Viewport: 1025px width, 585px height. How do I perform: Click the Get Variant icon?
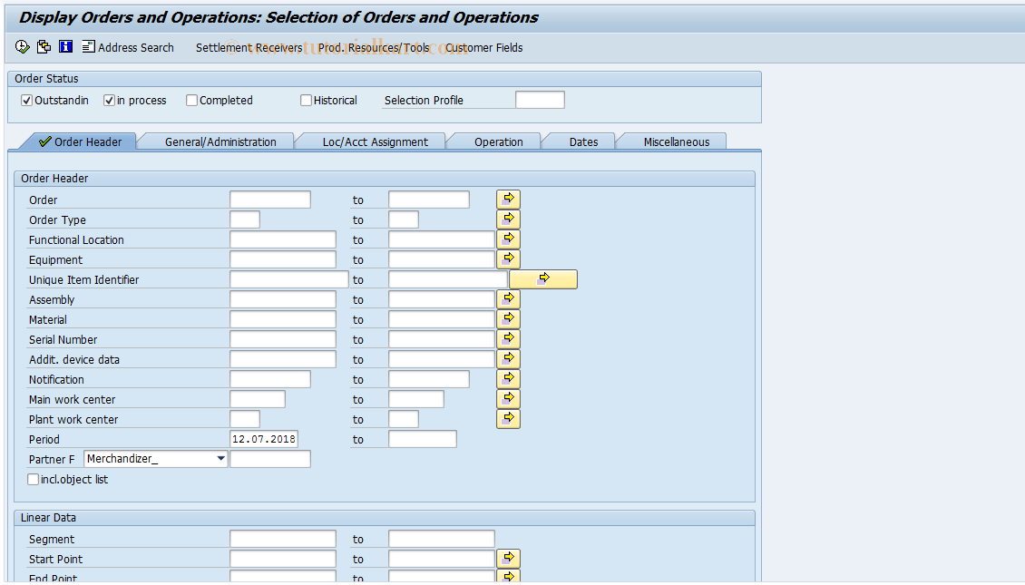[43, 47]
